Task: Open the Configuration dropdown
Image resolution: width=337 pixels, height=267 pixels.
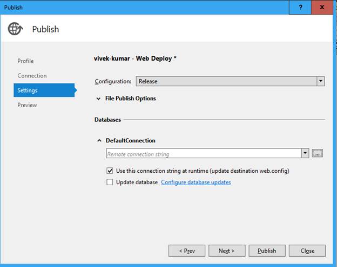Action: click(321, 81)
